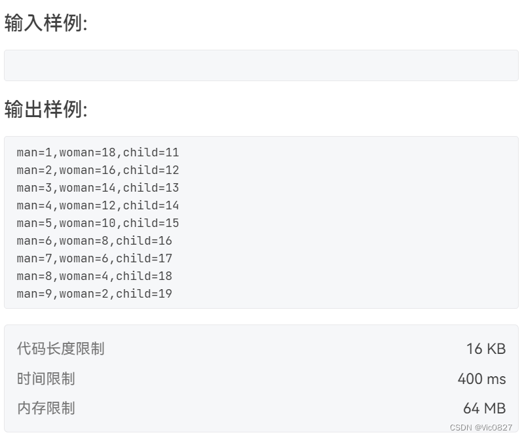
Task: Click the 64 MB value
Action: point(485,408)
